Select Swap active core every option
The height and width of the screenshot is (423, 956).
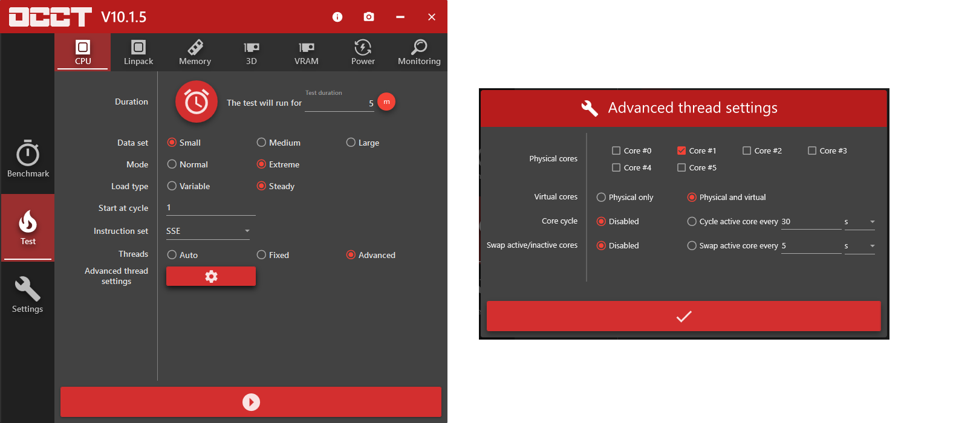pyautogui.click(x=733, y=245)
